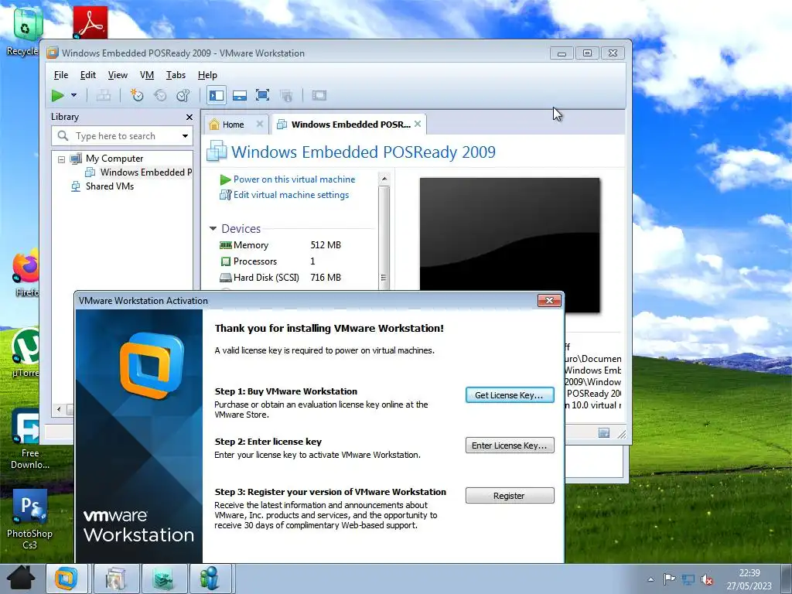
Task: Open the Adobe Acrobat desktop icon
Action: click(x=90, y=22)
